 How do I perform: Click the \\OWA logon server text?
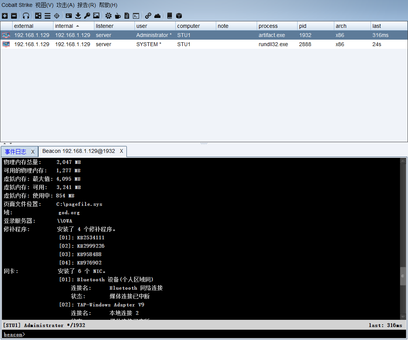[x=65, y=221]
